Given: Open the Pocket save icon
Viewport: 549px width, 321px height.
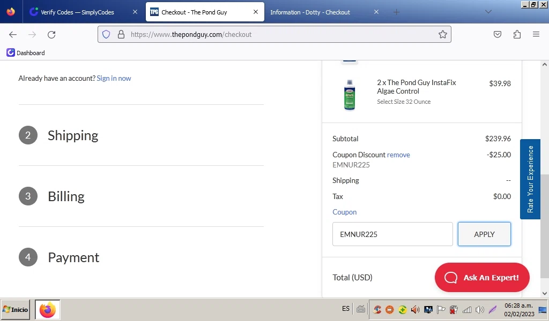Looking at the screenshot, I should 497,34.
